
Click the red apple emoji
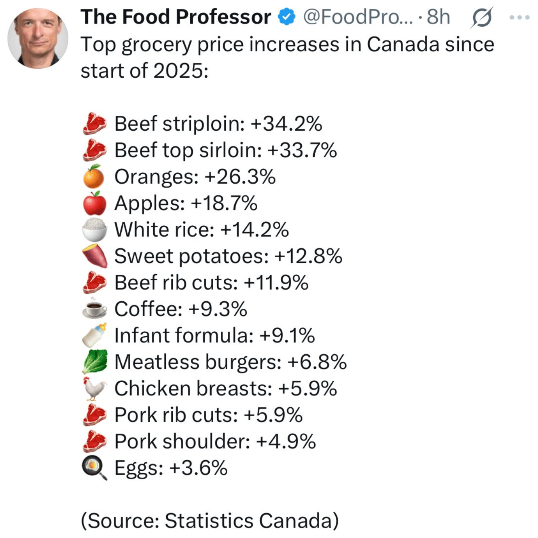pos(94,203)
